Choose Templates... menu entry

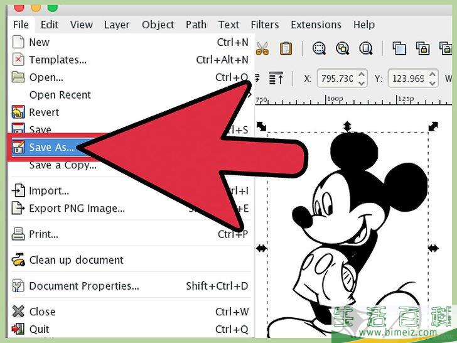(131, 60)
